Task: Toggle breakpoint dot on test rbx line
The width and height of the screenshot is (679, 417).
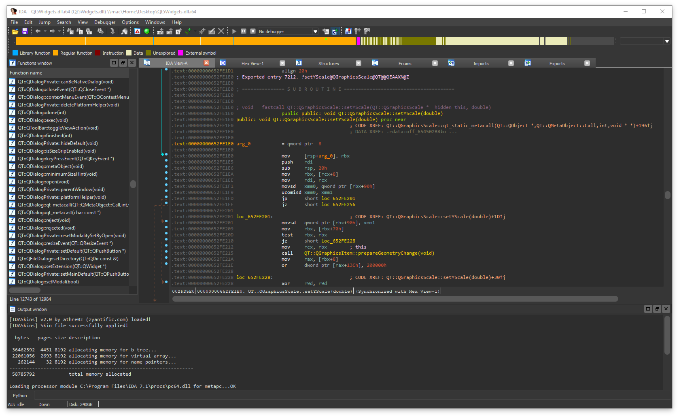Action: click(x=166, y=234)
